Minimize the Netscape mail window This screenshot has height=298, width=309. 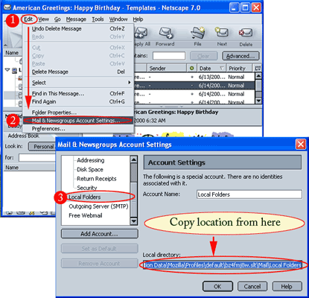tap(234, 7)
